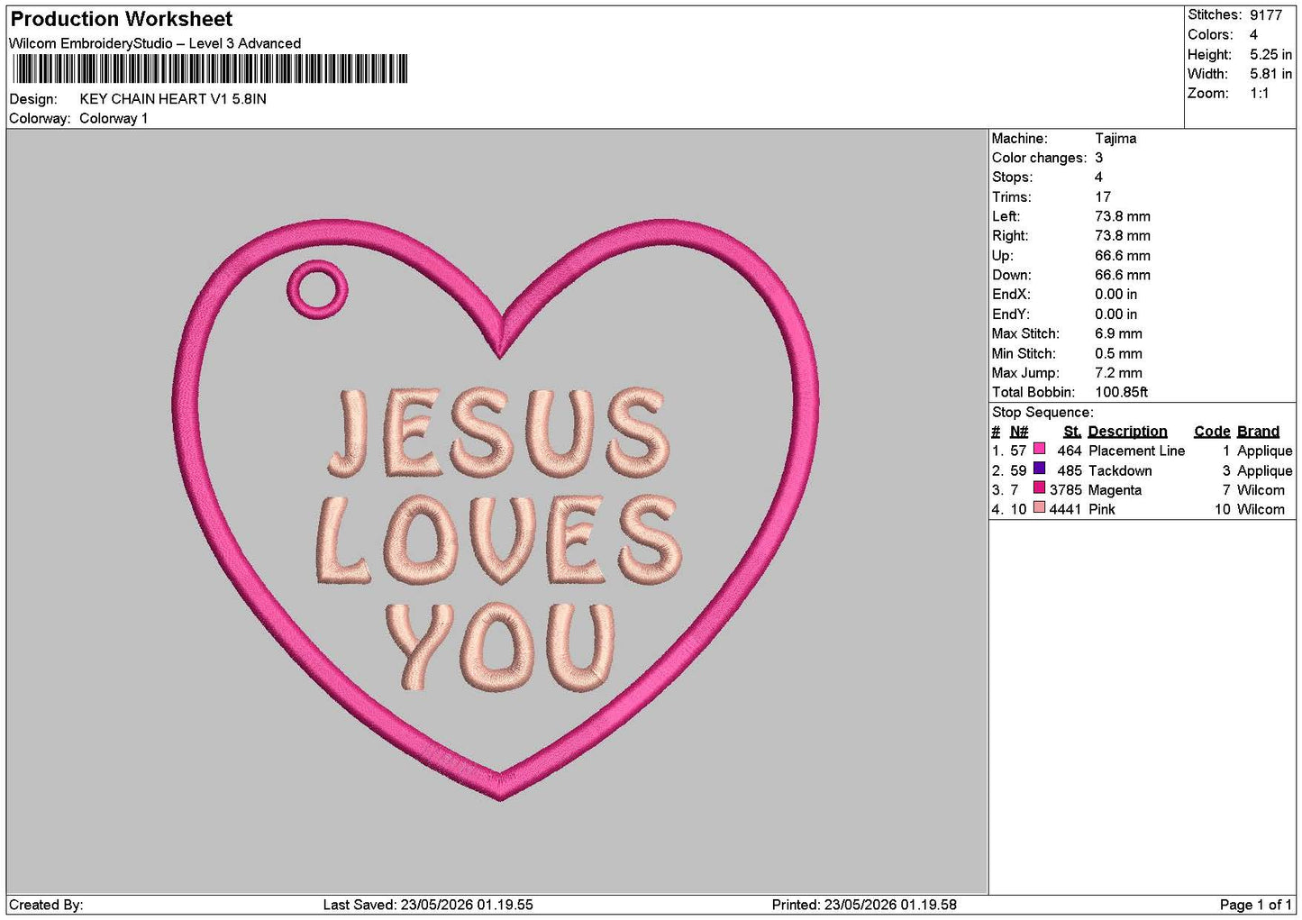Click the stitch count 3785
The width and height of the screenshot is (1302, 920).
click(1066, 491)
